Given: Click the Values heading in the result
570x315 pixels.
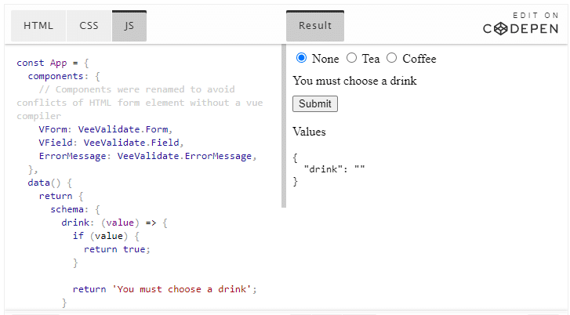Looking at the screenshot, I should point(310,132).
